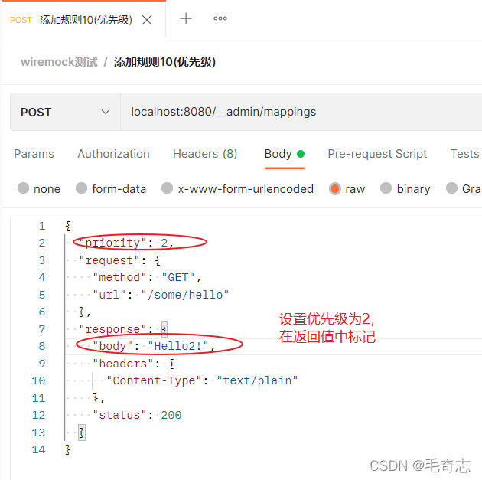The height and width of the screenshot is (480, 482).
Task: Open the wiremock测试 collection breadcrumb
Action: (59, 62)
